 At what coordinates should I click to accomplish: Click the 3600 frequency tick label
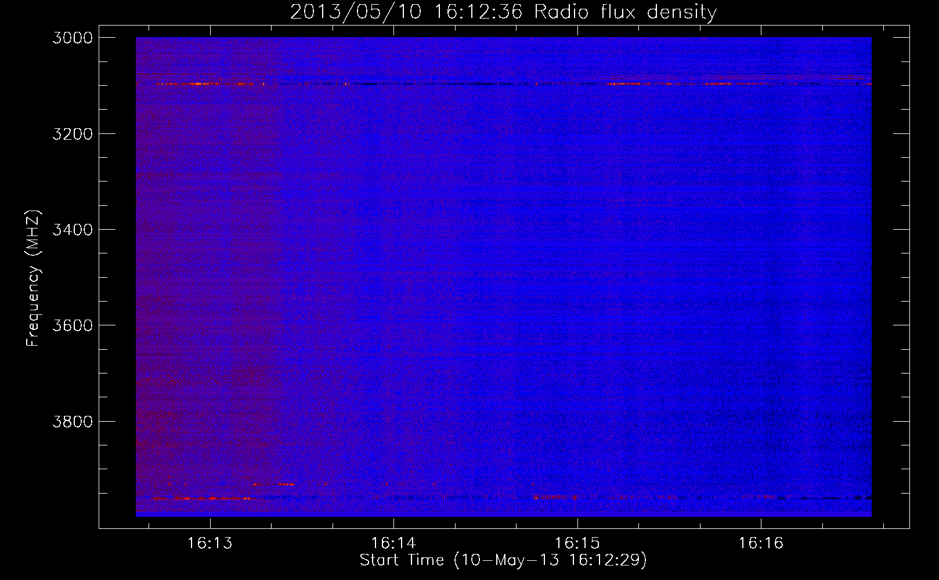coord(73,325)
